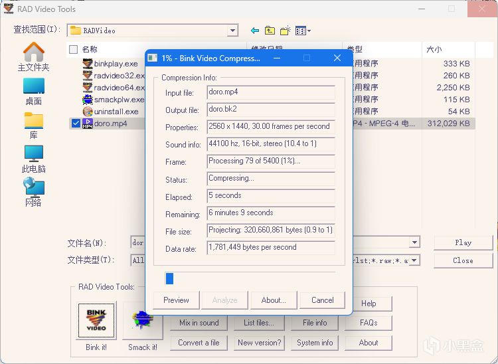Click the Sound info field 44100 hz
Viewport: 498px width, 364px height.
click(x=271, y=144)
